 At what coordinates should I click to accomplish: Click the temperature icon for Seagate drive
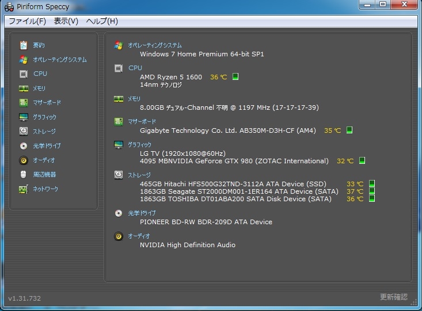(x=372, y=191)
